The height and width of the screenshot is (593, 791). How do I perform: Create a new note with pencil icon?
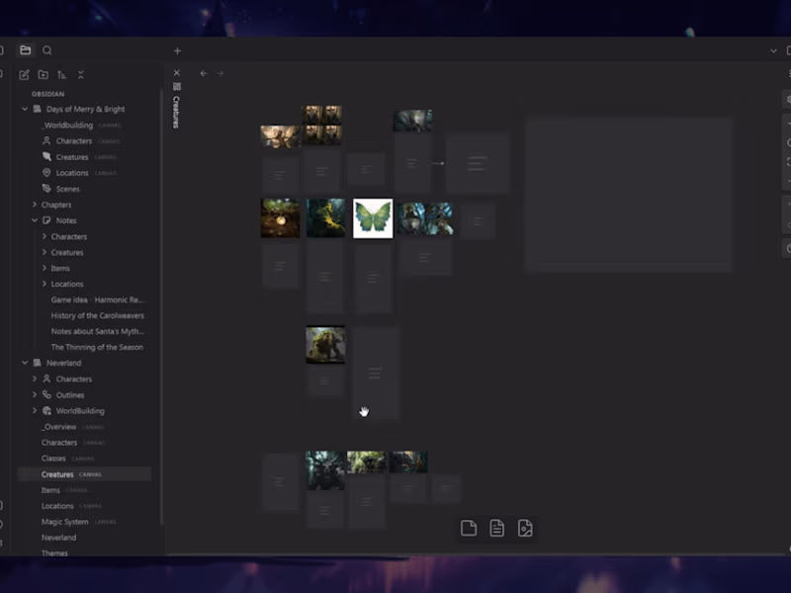tap(24, 75)
